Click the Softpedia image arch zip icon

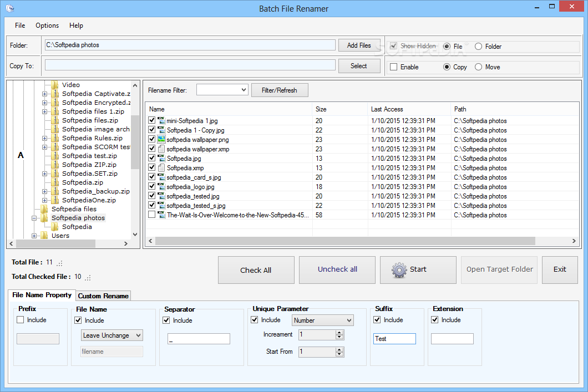(55, 129)
